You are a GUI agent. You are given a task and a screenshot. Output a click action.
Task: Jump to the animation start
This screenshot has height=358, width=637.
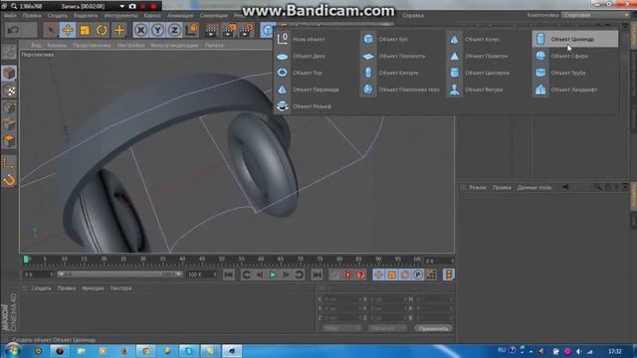(x=229, y=274)
